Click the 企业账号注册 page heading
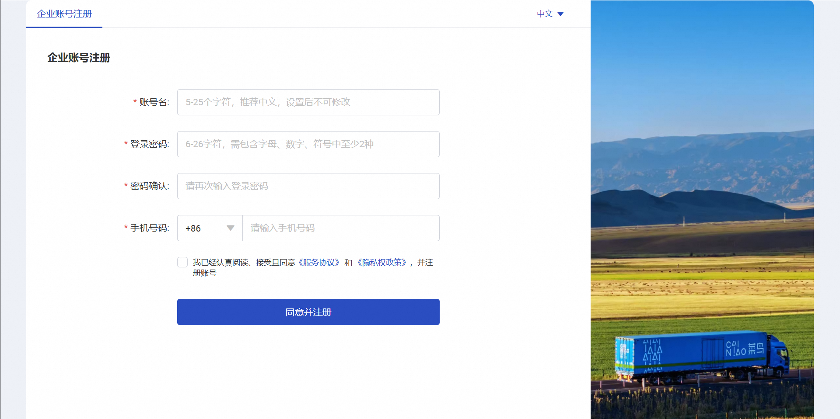The image size is (840, 419). tap(78, 58)
